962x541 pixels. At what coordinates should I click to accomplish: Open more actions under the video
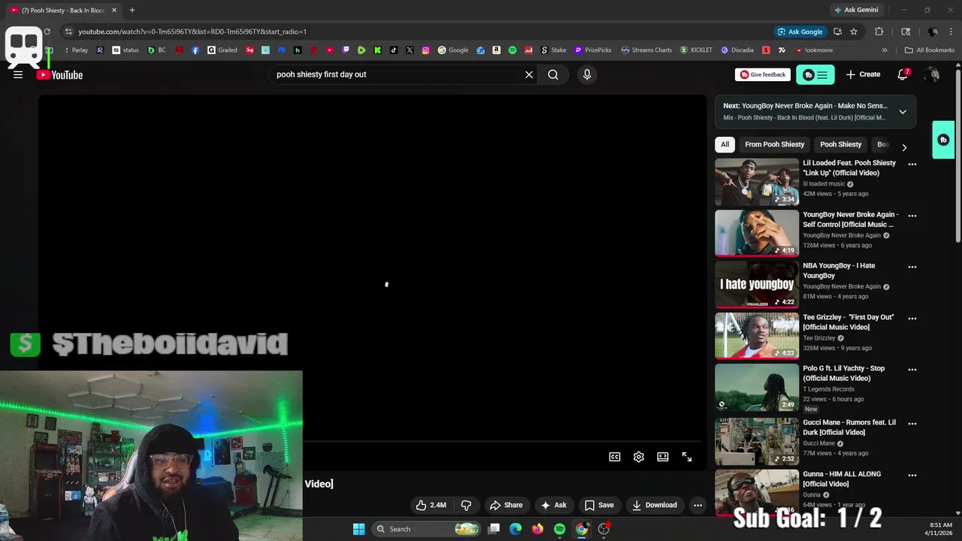(697, 505)
